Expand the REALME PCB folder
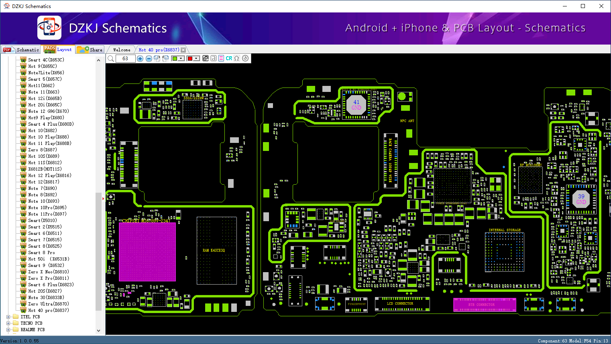 8,330
